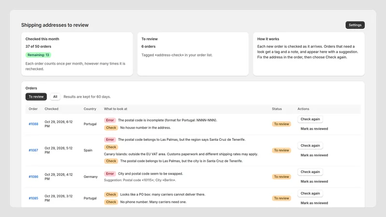Click Oct 29, 2026, 4:12 PM cell
386x217 pixels.
tap(58, 176)
